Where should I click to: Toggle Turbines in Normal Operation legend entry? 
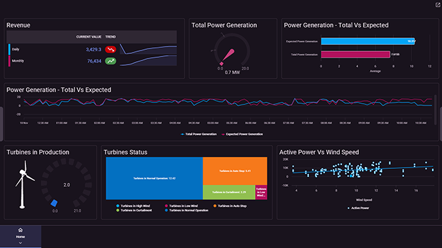pyautogui.click(x=186, y=210)
